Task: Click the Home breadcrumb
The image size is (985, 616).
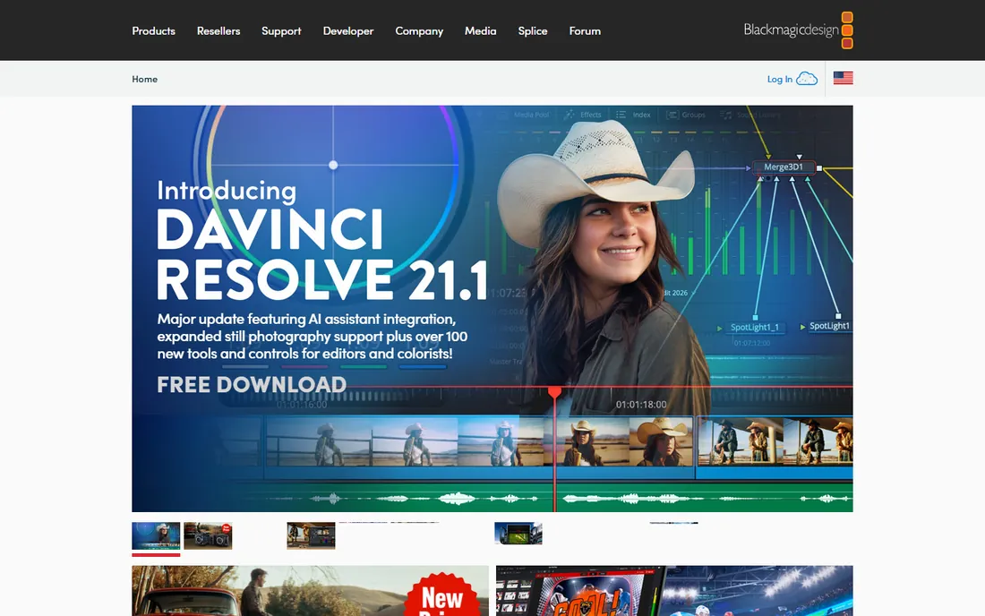Action: pyautogui.click(x=144, y=79)
